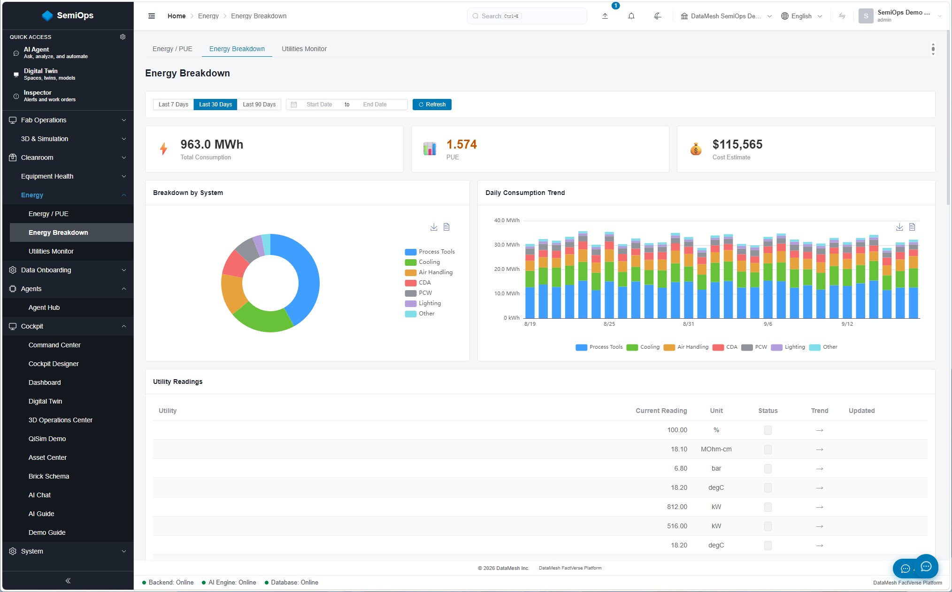The height and width of the screenshot is (592, 952).
Task: Open Command Center in the sidebar
Action: (x=54, y=345)
